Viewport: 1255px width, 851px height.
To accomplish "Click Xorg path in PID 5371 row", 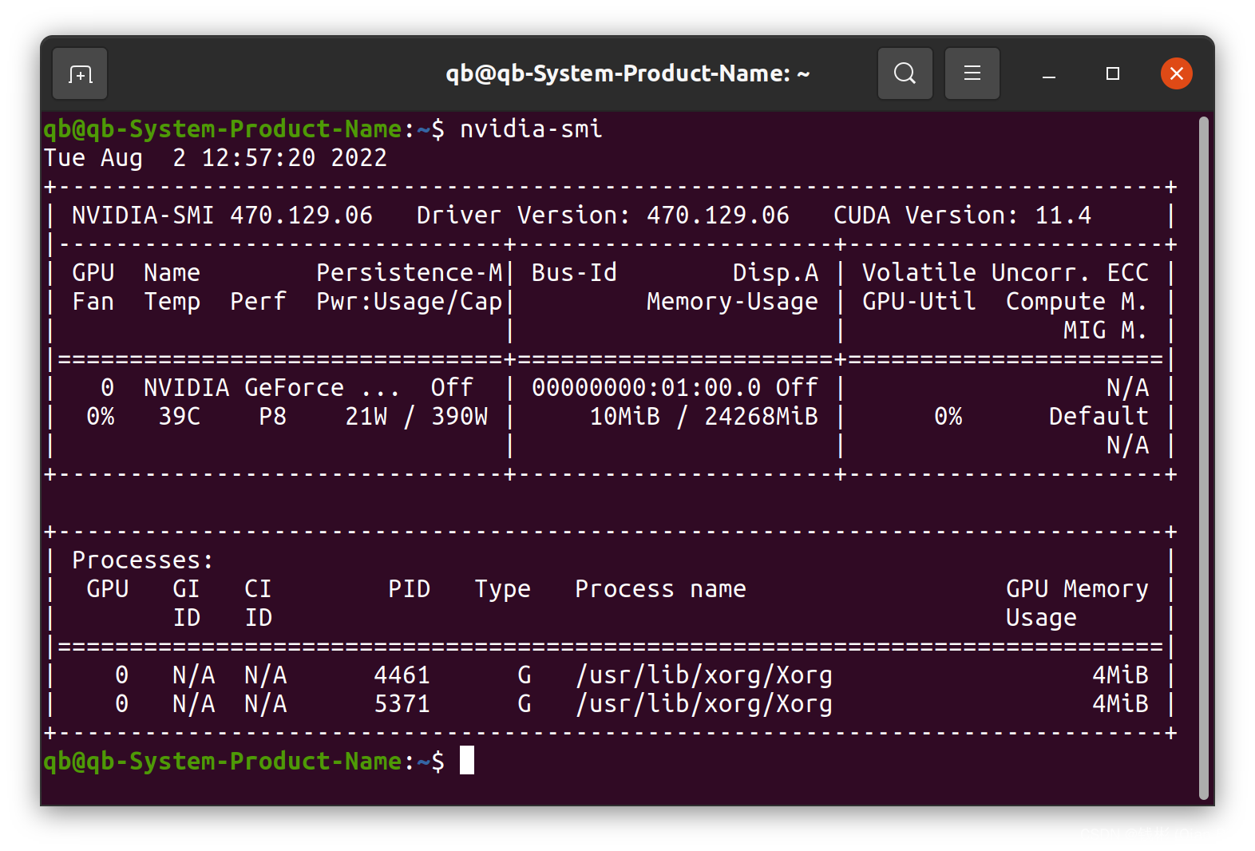I will click(703, 703).
